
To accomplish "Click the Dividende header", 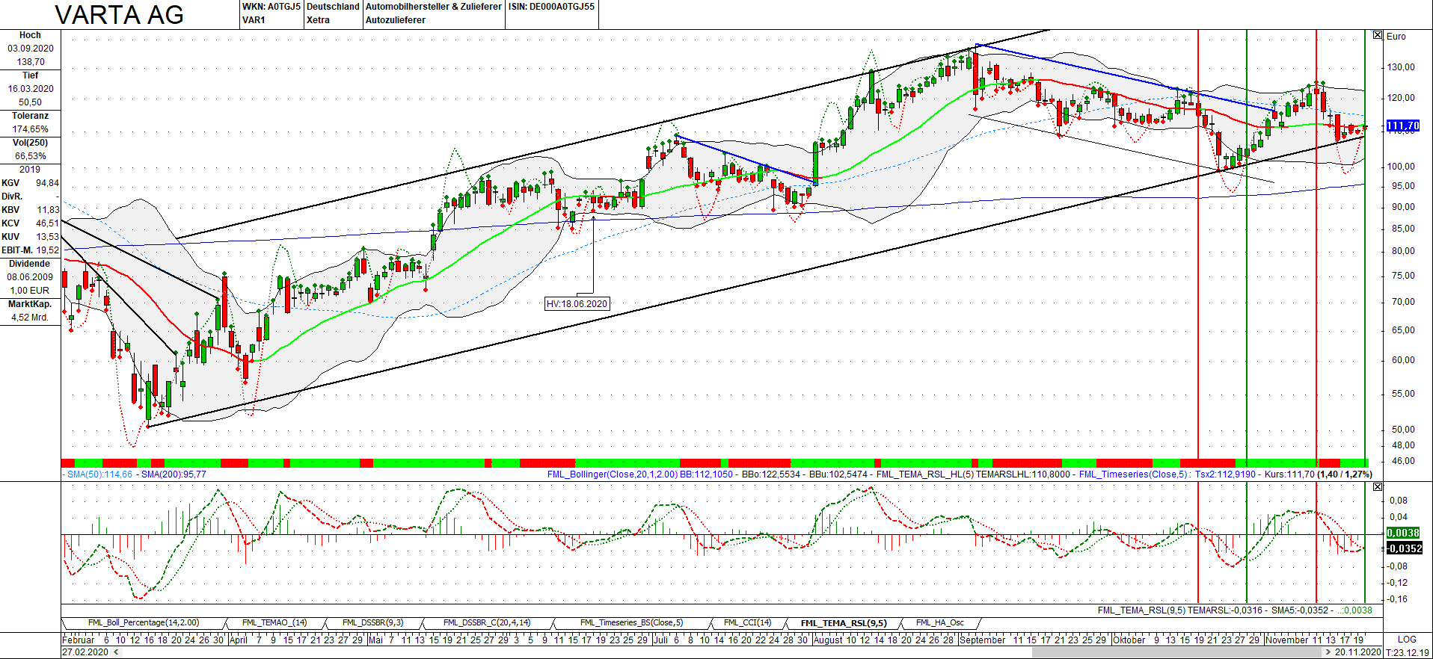I will pos(30,264).
